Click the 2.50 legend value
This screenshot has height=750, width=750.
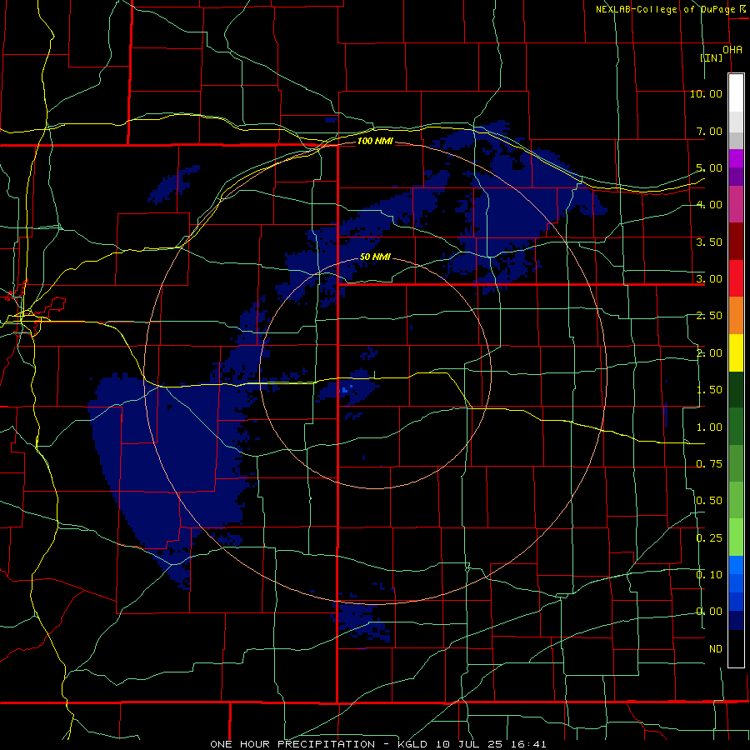point(709,316)
